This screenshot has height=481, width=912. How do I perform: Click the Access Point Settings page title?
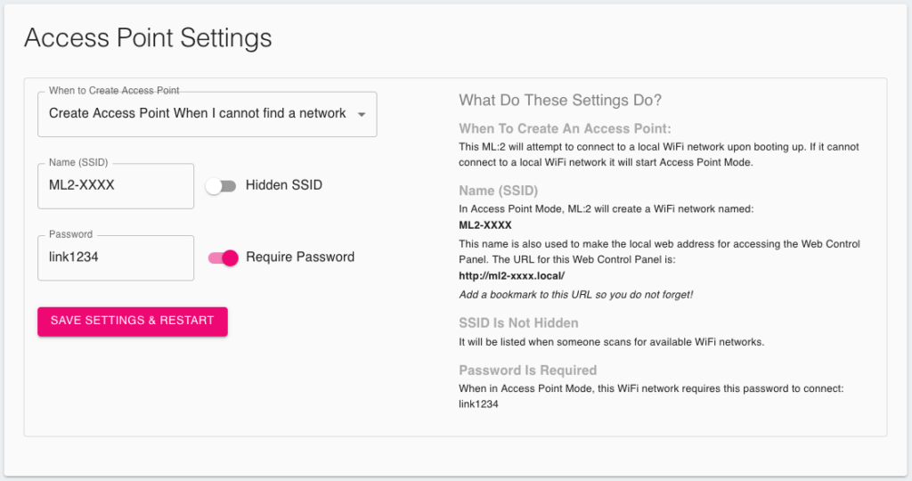(148, 37)
